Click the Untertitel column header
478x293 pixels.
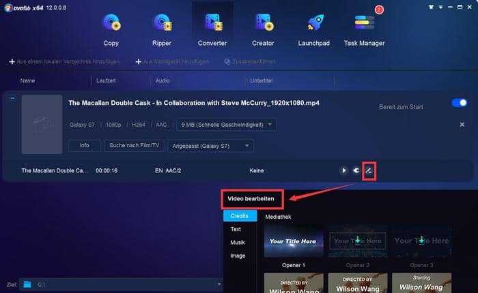[x=262, y=80]
